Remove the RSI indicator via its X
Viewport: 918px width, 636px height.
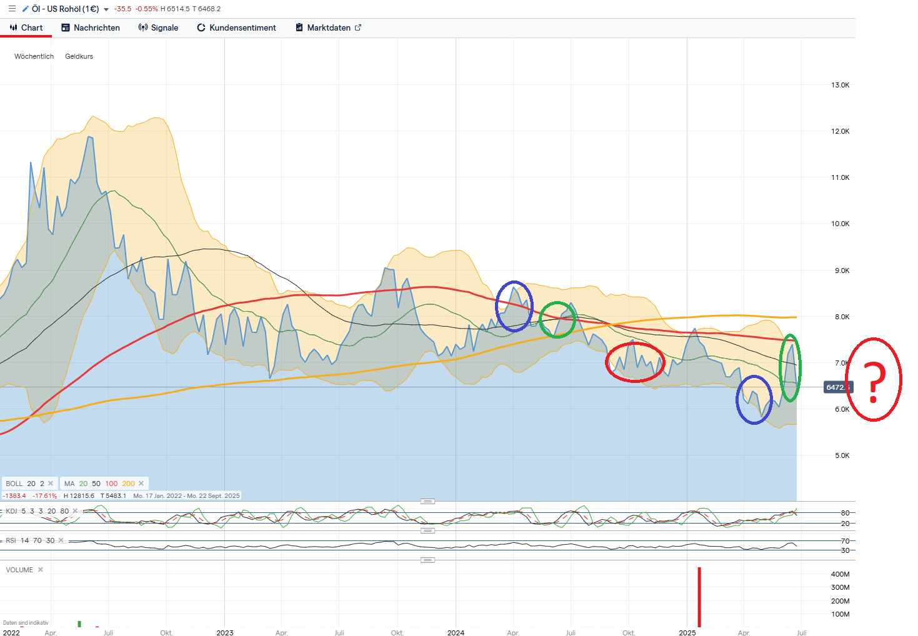tap(61, 540)
